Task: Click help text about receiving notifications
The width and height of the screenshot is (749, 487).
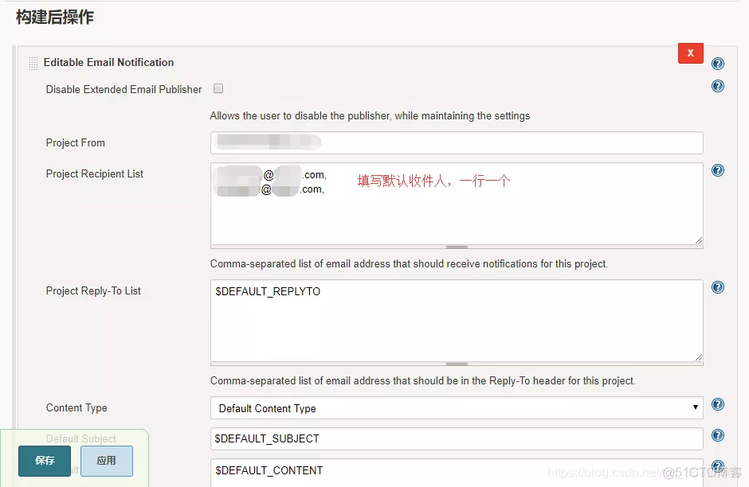Action: point(409,263)
